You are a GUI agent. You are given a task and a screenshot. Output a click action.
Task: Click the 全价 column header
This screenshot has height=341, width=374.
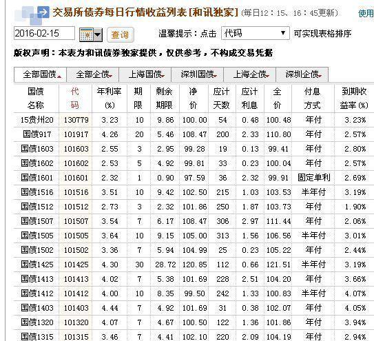[x=277, y=98]
